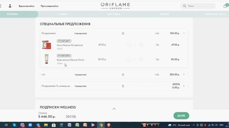Select the Оформить заказ checkout step

pyautogui.click(x=215, y=14)
